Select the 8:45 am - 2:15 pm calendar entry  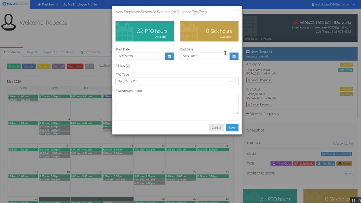pos(181,180)
